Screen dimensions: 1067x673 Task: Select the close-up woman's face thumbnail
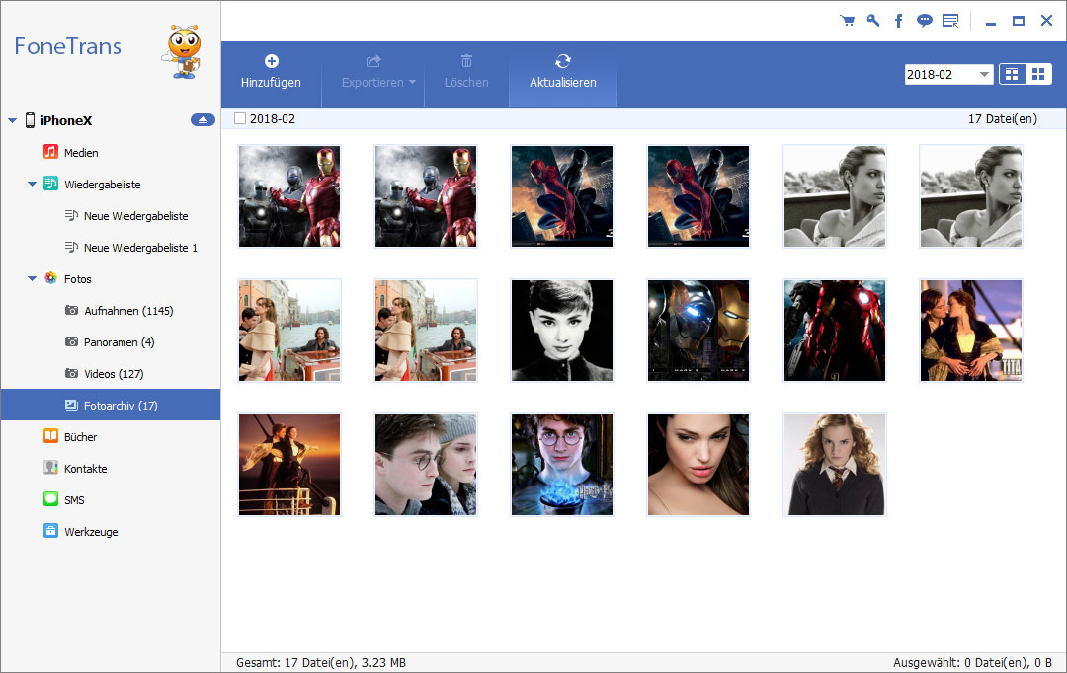click(x=698, y=465)
